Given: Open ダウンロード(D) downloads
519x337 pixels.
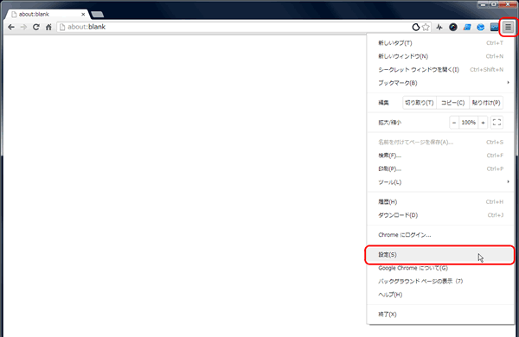Looking at the screenshot, I should click(x=440, y=215).
